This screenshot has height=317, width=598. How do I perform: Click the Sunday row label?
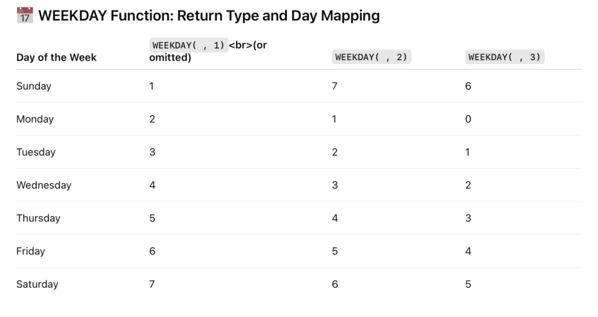(x=34, y=86)
